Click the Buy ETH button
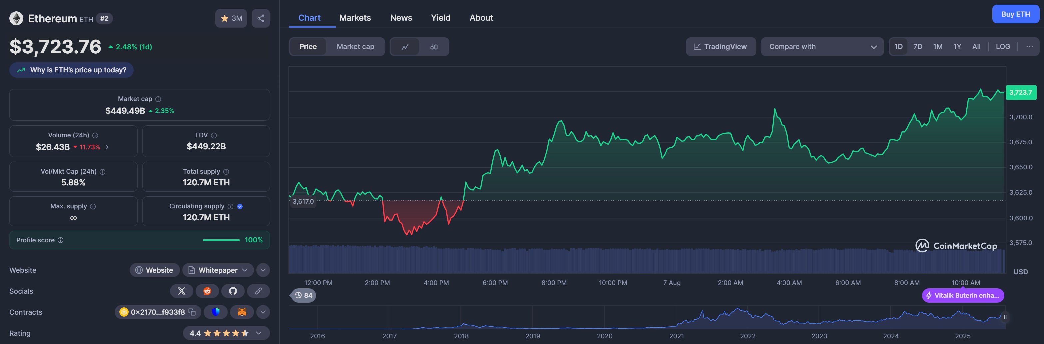 (x=1015, y=14)
